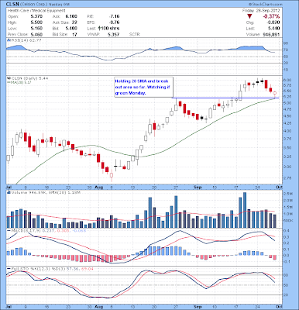Click the Prev Close value 5.460
The width and height of the screenshot is (299, 310).
coord(36,34)
